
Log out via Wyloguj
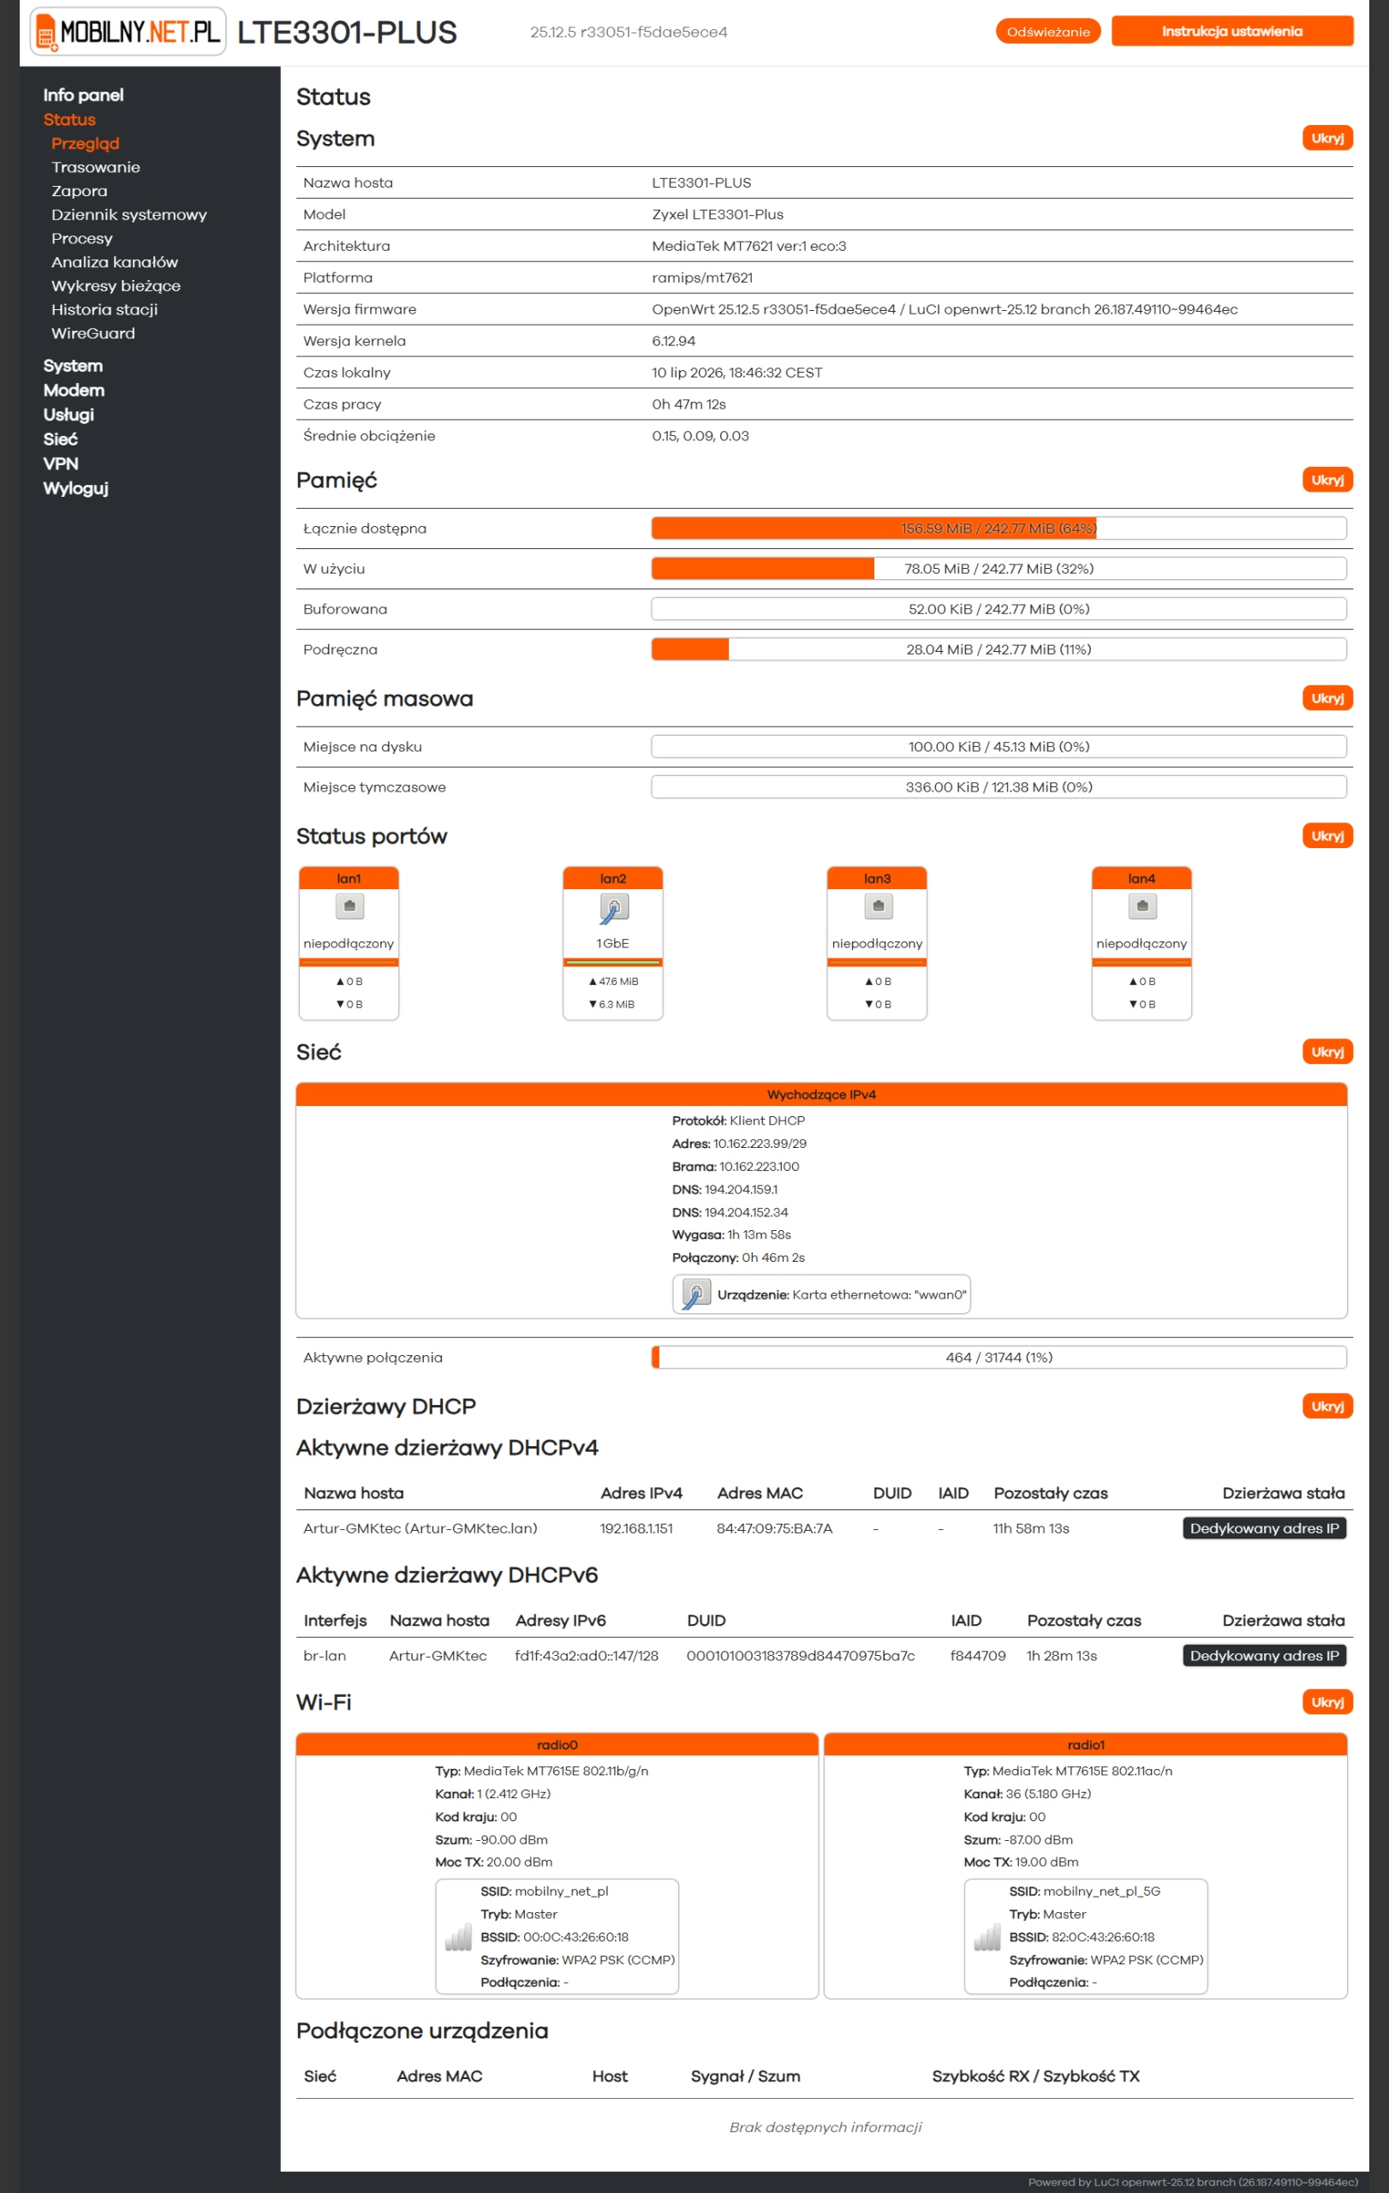(75, 488)
